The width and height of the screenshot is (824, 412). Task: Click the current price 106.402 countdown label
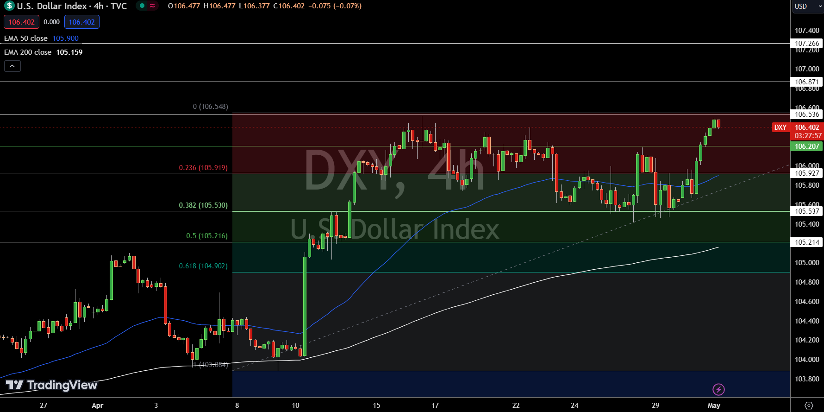coord(807,132)
